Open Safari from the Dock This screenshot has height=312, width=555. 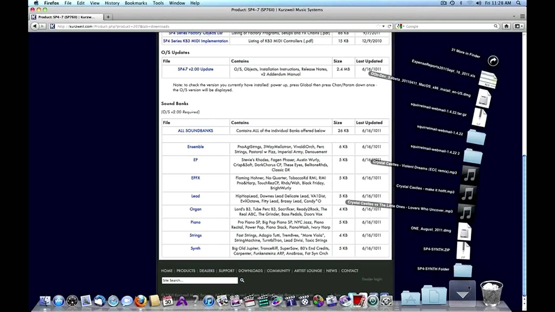(x=113, y=301)
